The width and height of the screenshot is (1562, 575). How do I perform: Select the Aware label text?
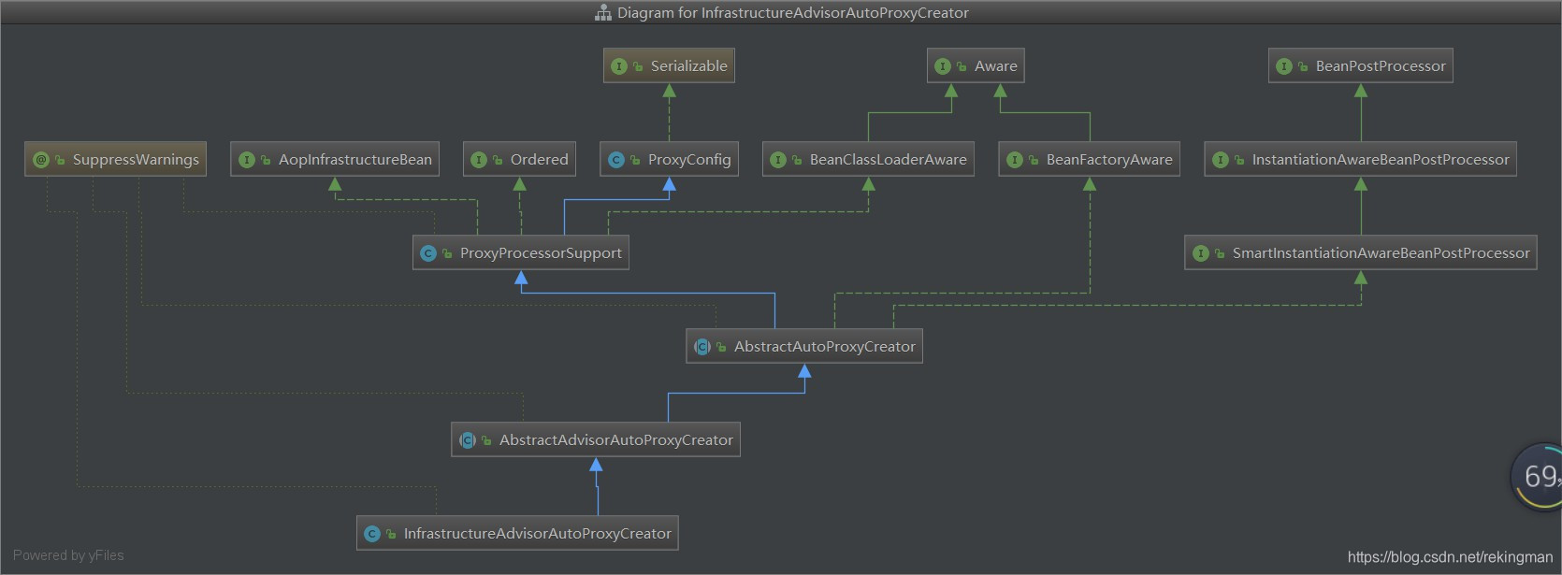coord(996,66)
